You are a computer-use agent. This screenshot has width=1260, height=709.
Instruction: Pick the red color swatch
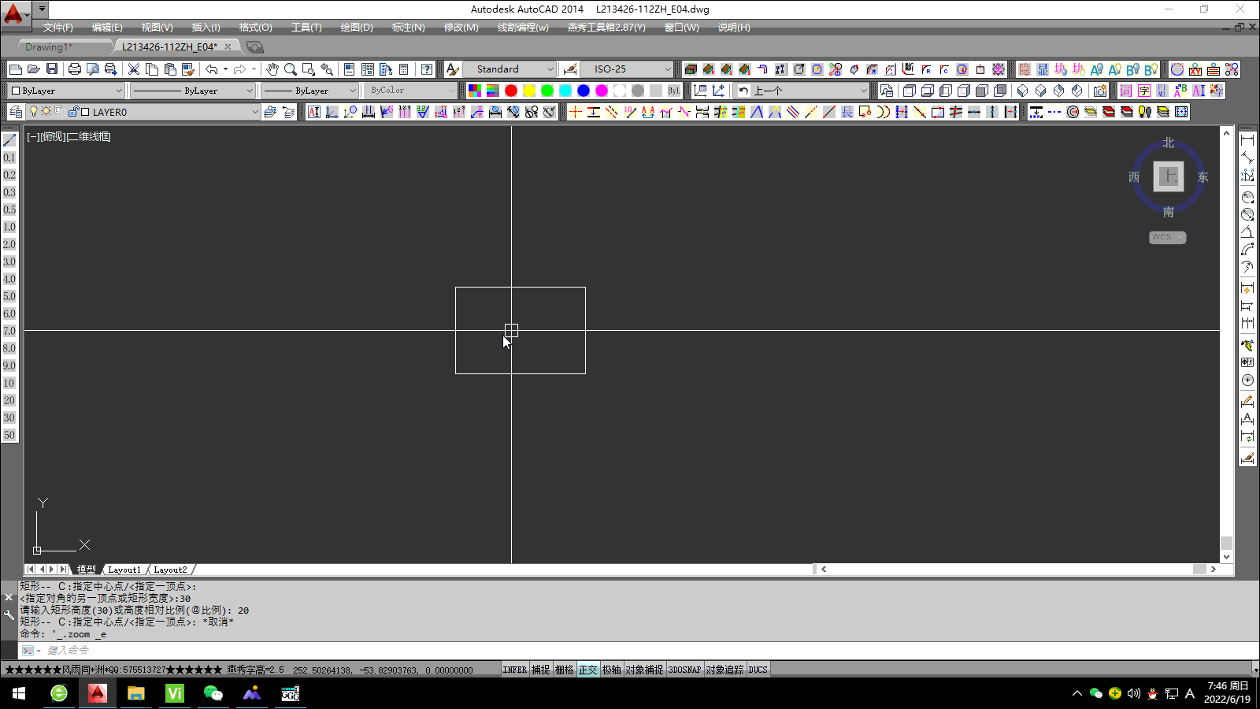point(511,91)
